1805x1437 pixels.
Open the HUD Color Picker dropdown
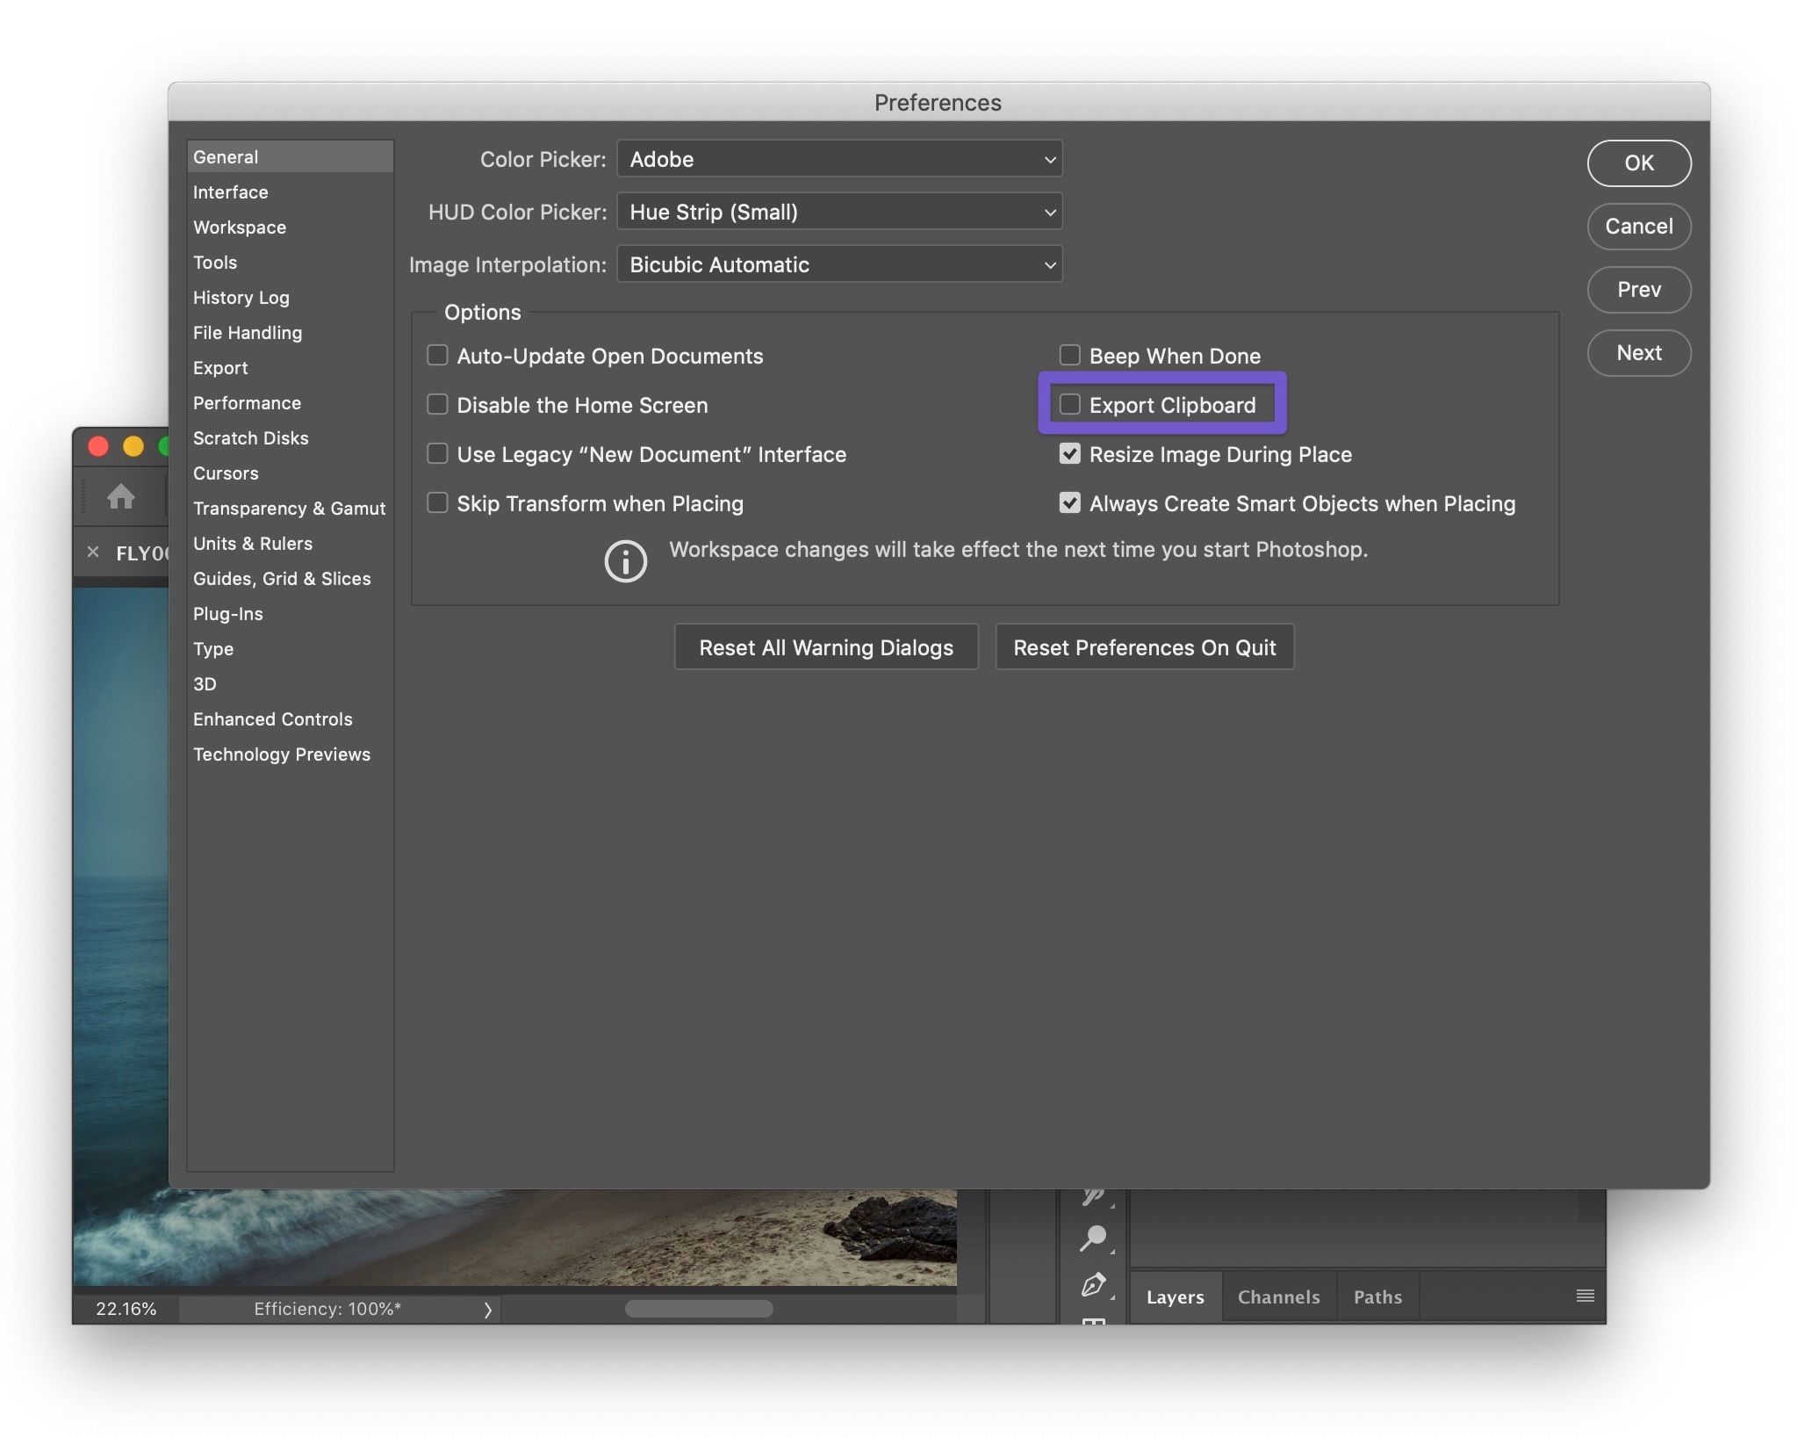tap(838, 212)
